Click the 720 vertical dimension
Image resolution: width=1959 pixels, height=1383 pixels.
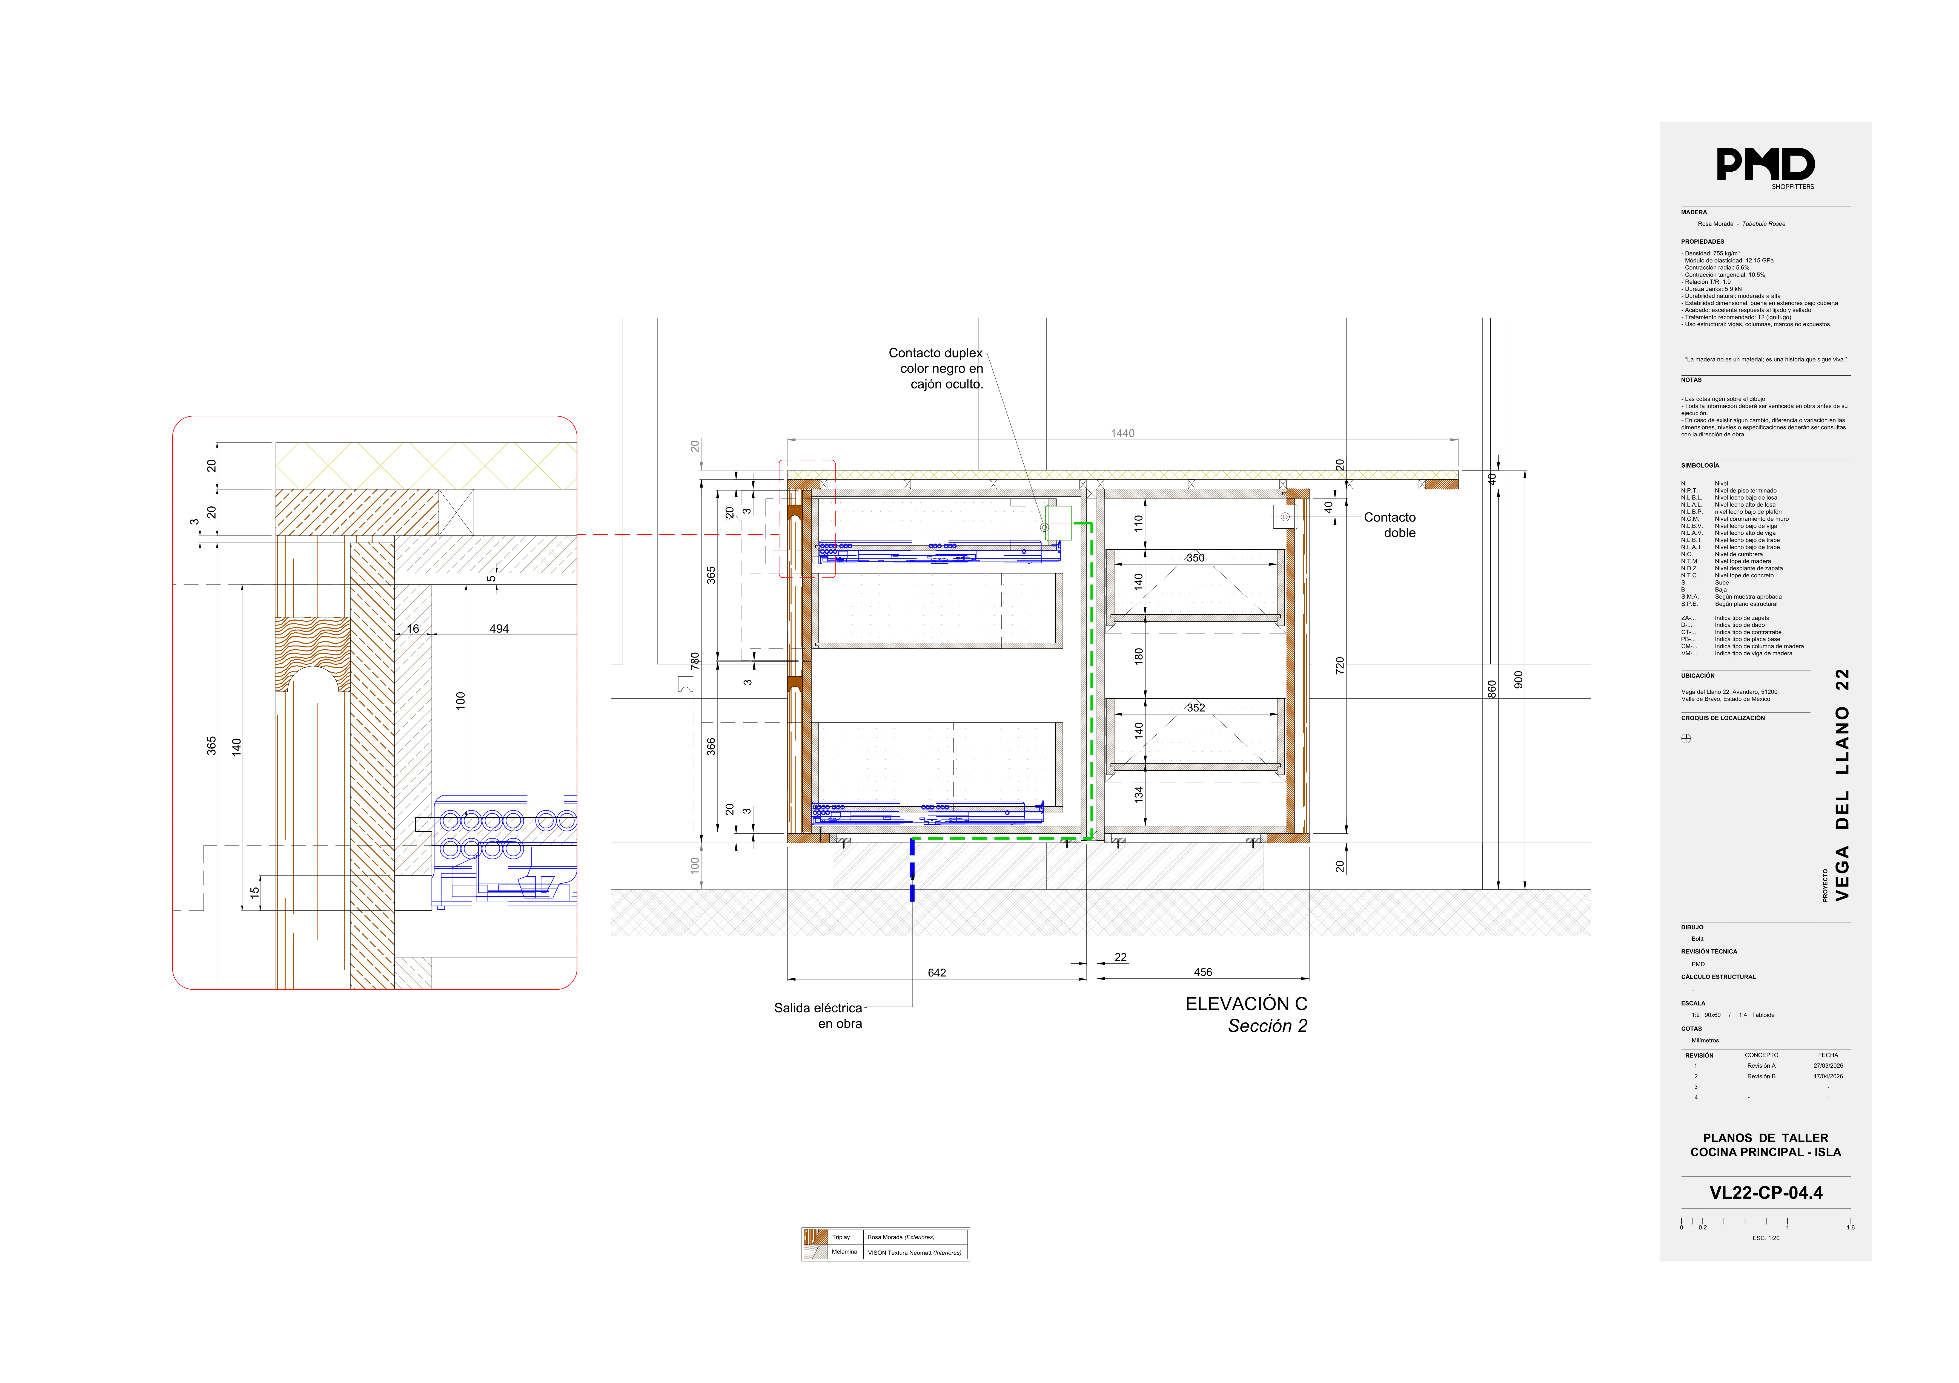pos(1340,666)
